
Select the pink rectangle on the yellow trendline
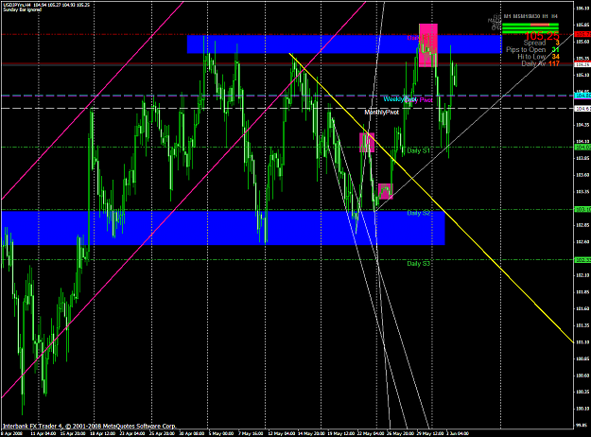[366, 142]
